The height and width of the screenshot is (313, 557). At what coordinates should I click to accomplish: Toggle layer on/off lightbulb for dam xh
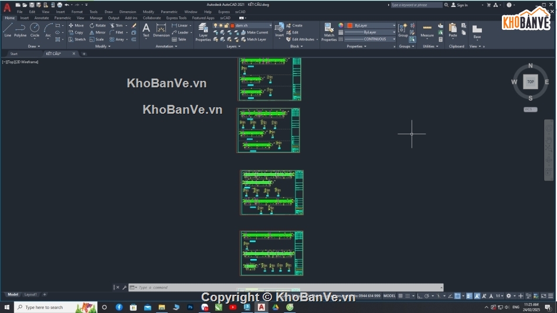[x=215, y=26]
